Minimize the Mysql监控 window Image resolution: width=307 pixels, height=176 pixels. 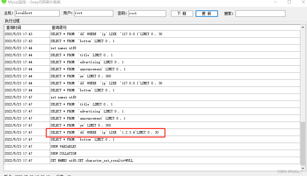tap(276, 2)
